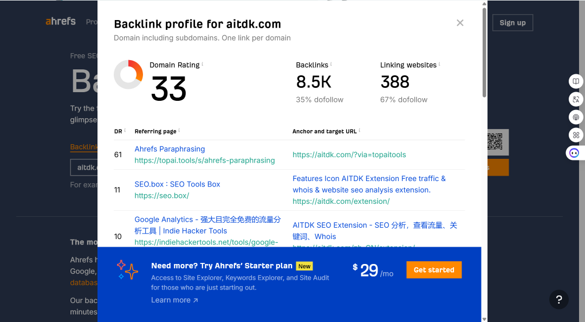The height and width of the screenshot is (322, 585).
Task: Click the translate sidebar icon
Action: tap(576, 99)
